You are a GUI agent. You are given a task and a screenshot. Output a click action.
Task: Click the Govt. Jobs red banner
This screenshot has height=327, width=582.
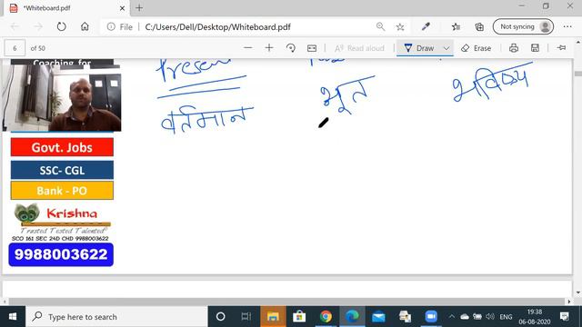coord(62,147)
